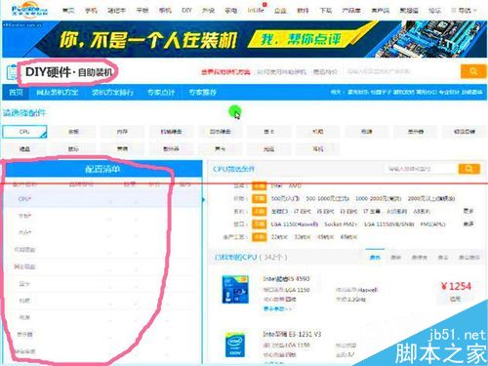Click orange 不限 button in price row

(260, 198)
